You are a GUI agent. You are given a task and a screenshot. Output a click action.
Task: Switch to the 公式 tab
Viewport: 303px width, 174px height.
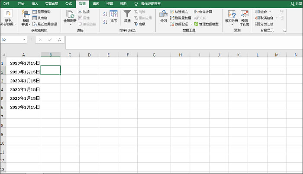click(68, 3)
